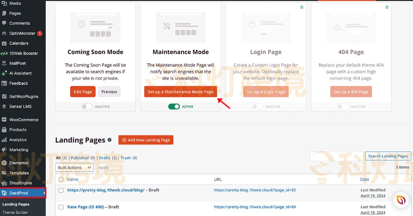Viewport: 413px width, 216px height.
Task: Click OptinMonster notification badge
Action: 40,34
